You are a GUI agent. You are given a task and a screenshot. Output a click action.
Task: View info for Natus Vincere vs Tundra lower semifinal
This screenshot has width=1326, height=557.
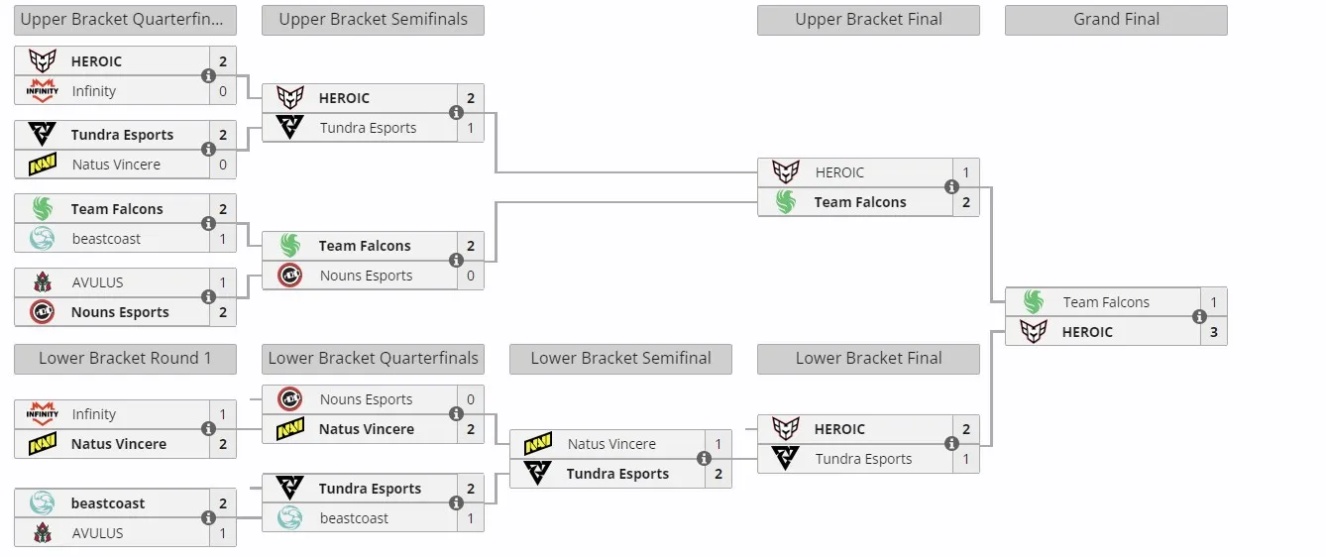pyautogui.click(x=704, y=459)
